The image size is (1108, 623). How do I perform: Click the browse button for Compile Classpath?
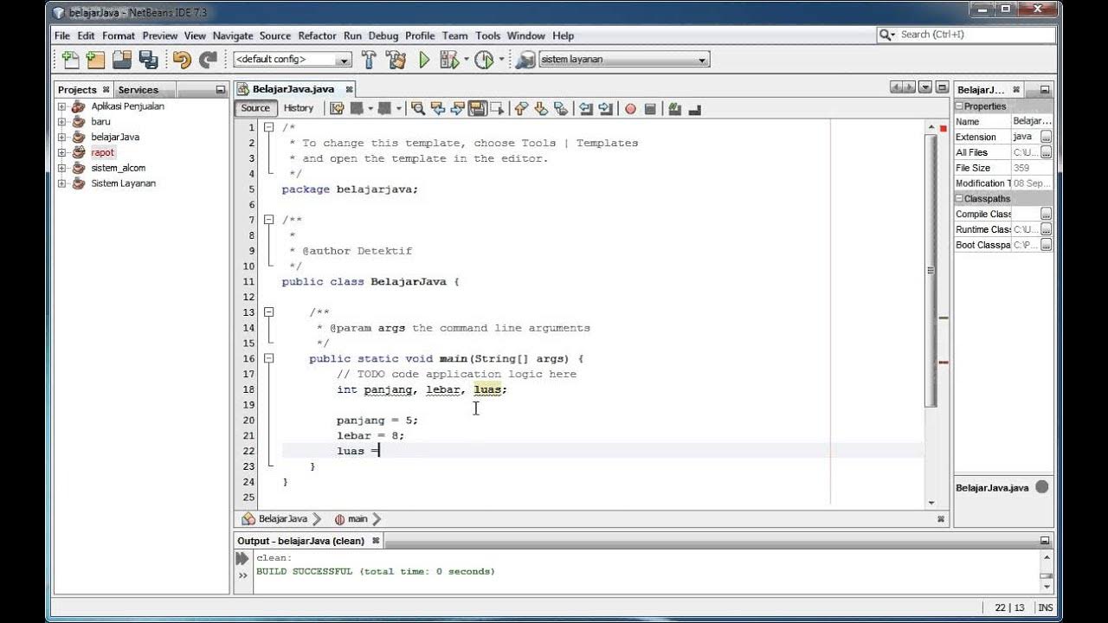click(1046, 215)
